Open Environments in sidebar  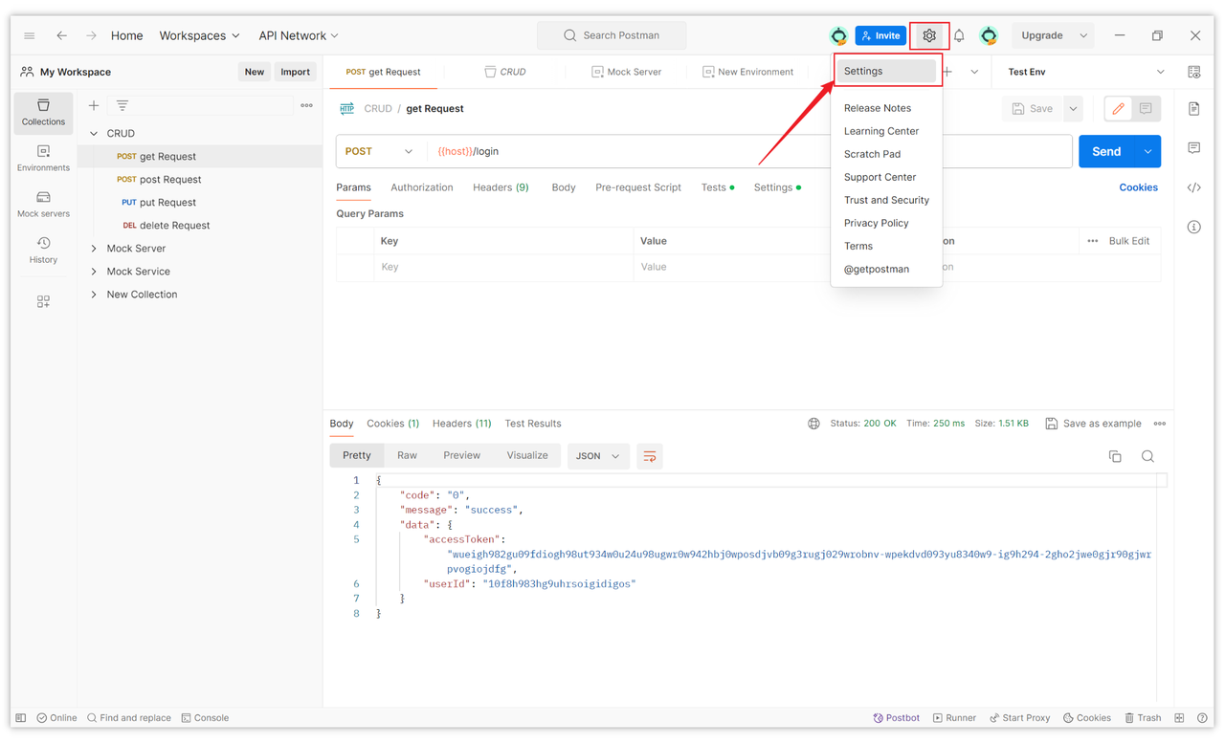pos(43,159)
